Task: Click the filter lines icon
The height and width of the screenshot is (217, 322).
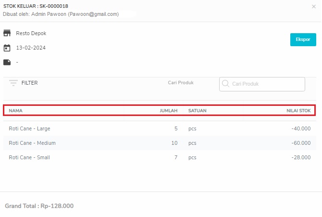Action: [x=13, y=83]
